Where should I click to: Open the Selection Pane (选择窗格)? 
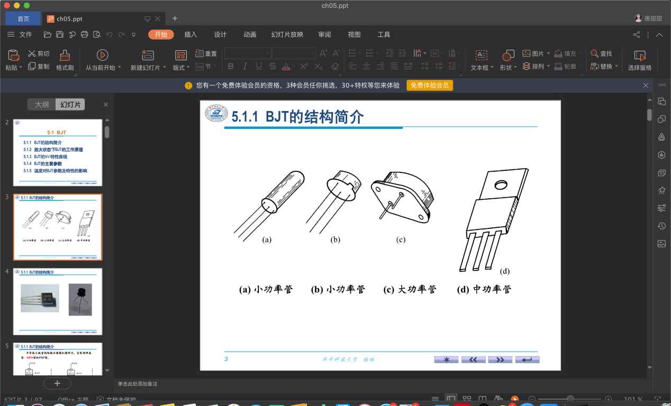tap(640, 56)
